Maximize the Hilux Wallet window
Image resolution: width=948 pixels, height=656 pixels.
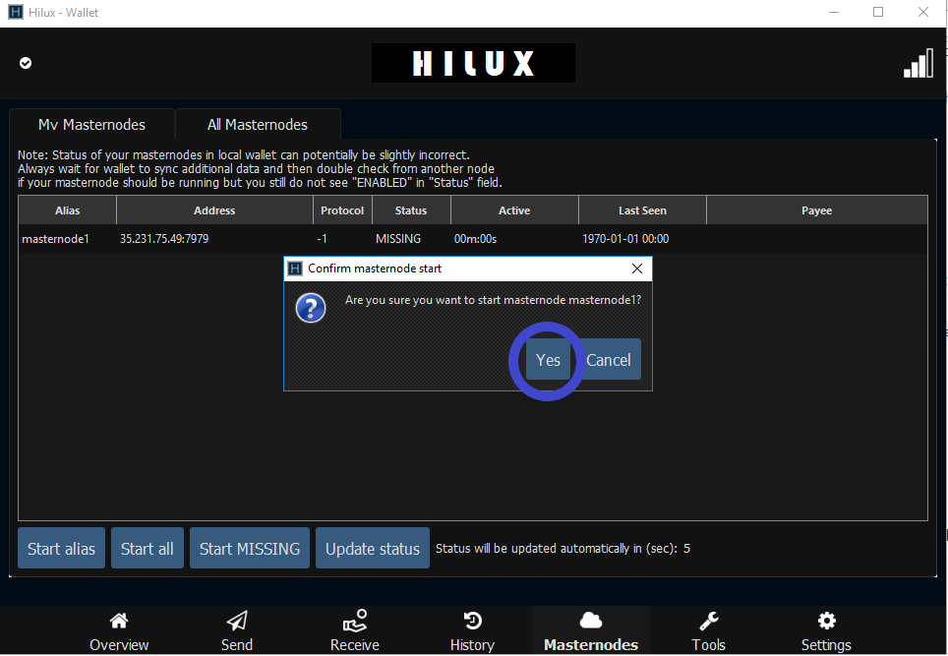click(878, 12)
